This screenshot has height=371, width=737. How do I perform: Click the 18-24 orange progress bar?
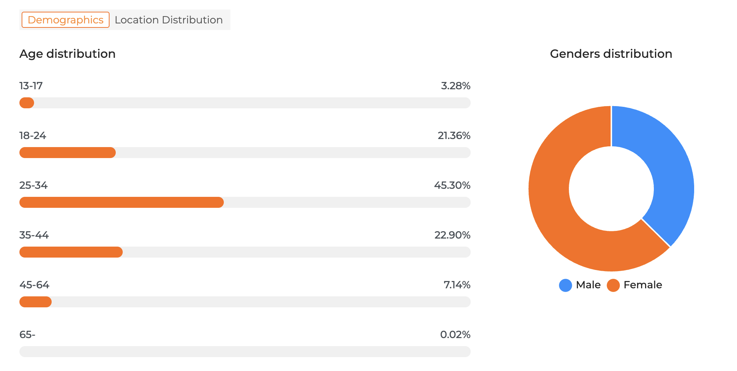pyautogui.click(x=67, y=153)
